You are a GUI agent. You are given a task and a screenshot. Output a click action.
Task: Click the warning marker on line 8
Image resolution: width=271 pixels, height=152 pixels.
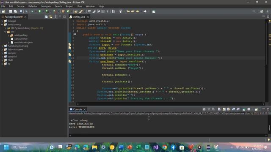click(70, 44)
